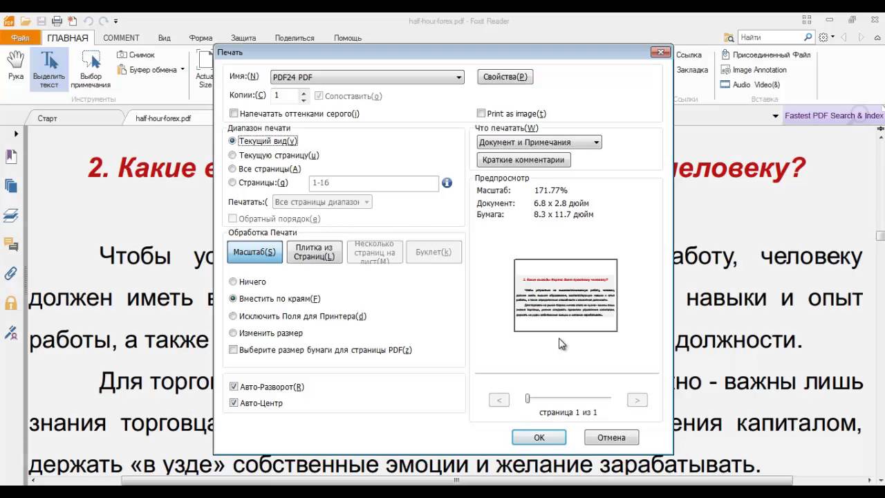Click the Свойства button
Screen dimensions: 885x498
pyautogui.click(x=505, y=77)
